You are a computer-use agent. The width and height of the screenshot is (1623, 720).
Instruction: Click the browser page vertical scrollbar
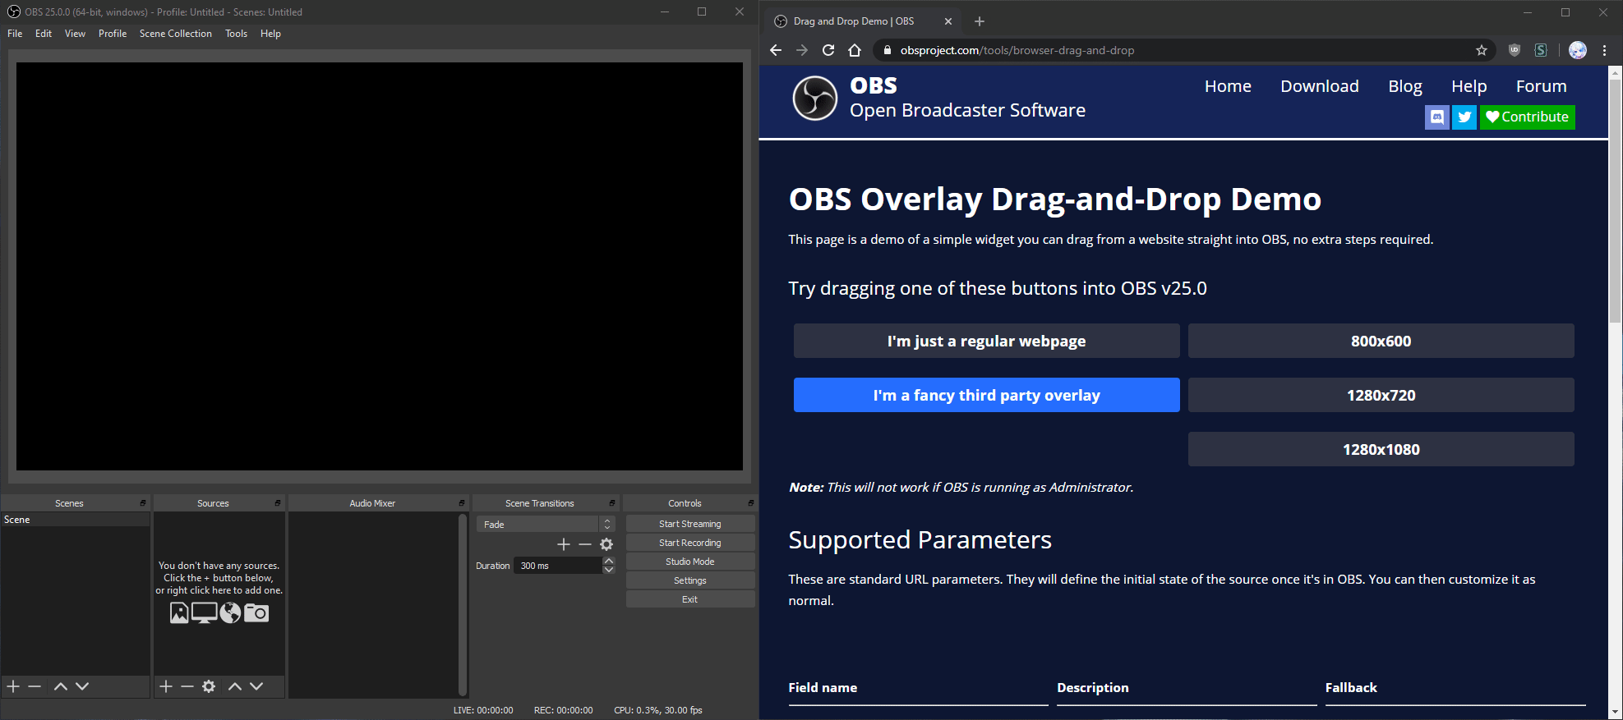1616,201
